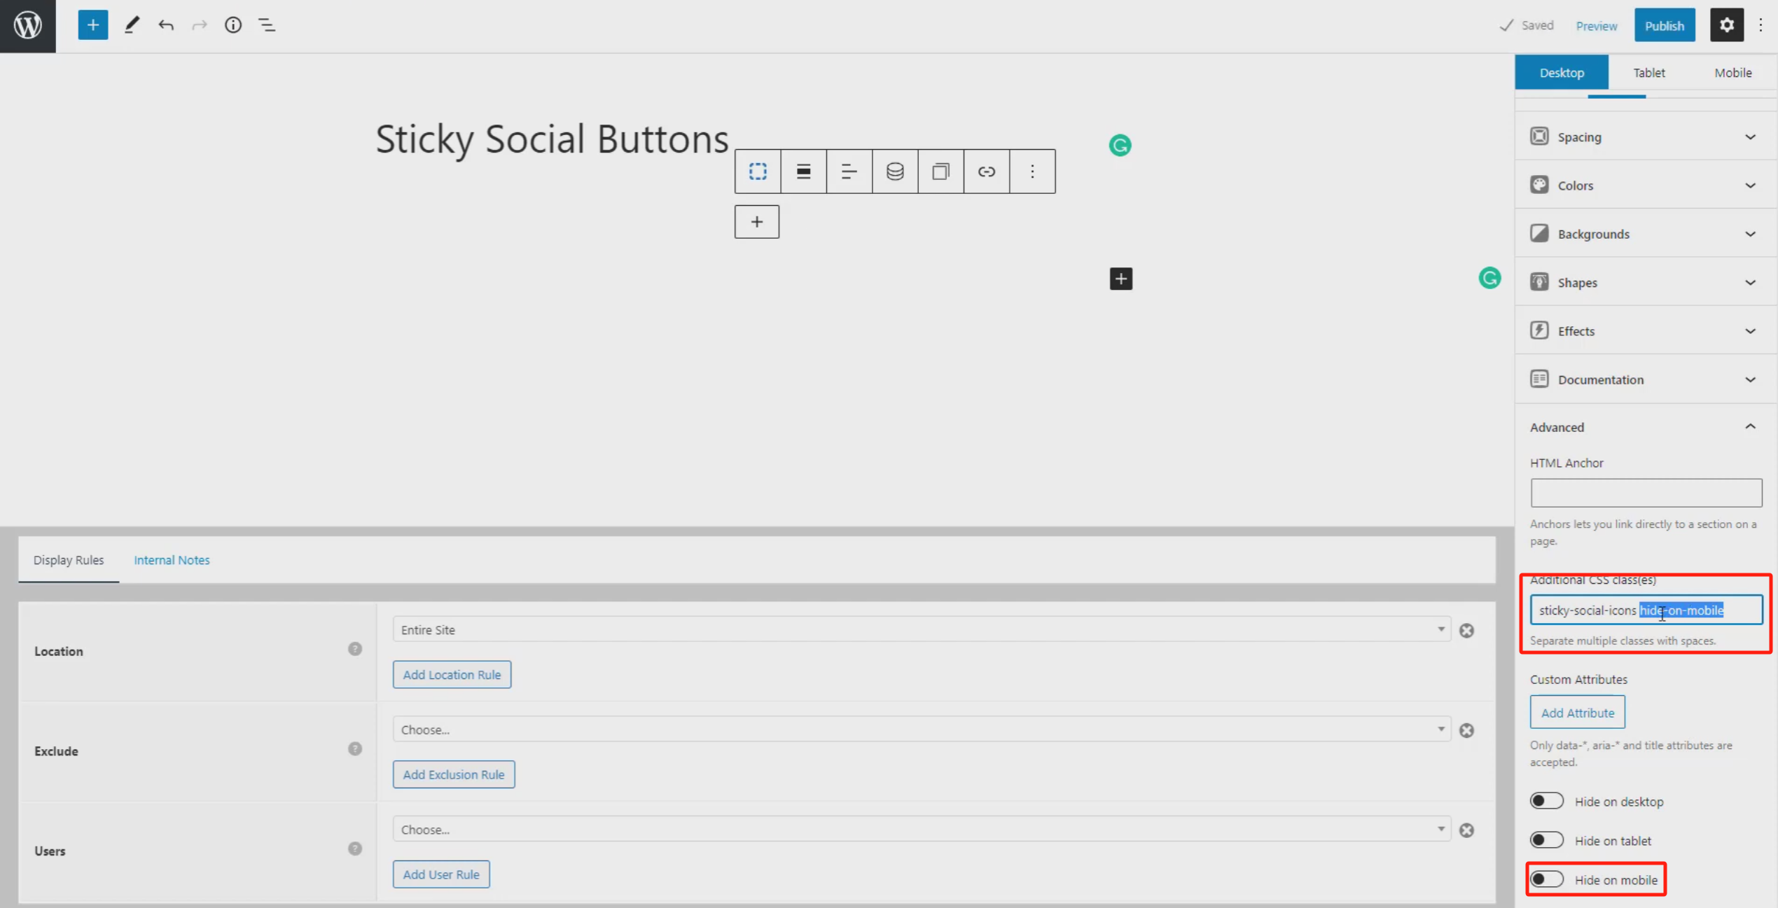Image resolution: width=1778 pixels, height=908 pixels.
Task: Click the Publish button
Action: coord(1665,25)
